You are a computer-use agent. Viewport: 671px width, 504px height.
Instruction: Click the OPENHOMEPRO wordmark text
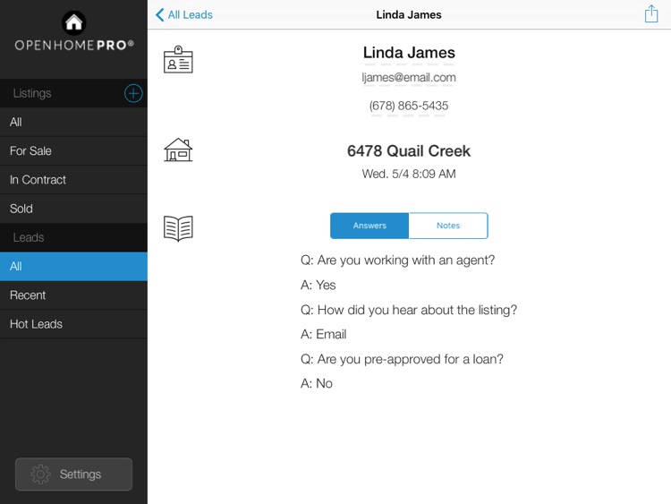[x=74, y=45]
